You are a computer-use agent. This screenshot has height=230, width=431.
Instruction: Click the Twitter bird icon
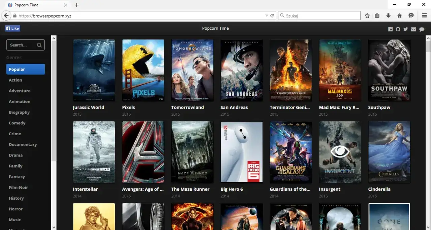click(x=406, y=29)
